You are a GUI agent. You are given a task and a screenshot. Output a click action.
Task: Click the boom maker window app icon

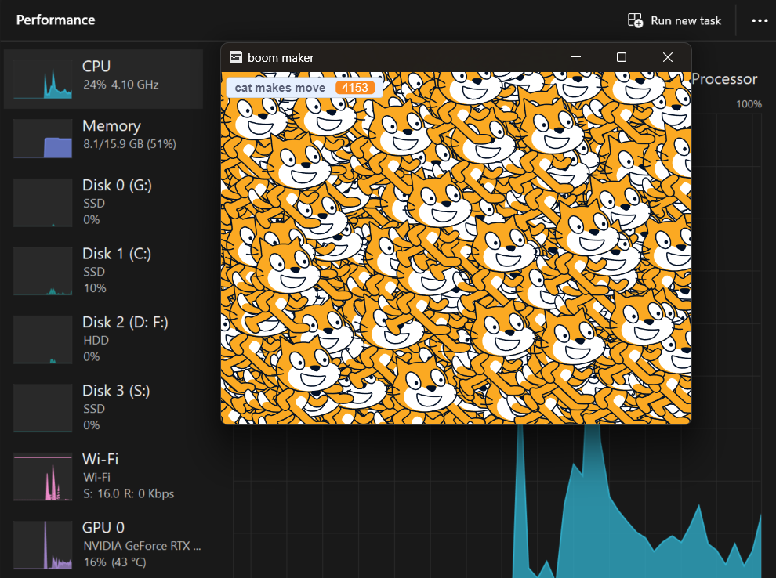click(236, 57)
